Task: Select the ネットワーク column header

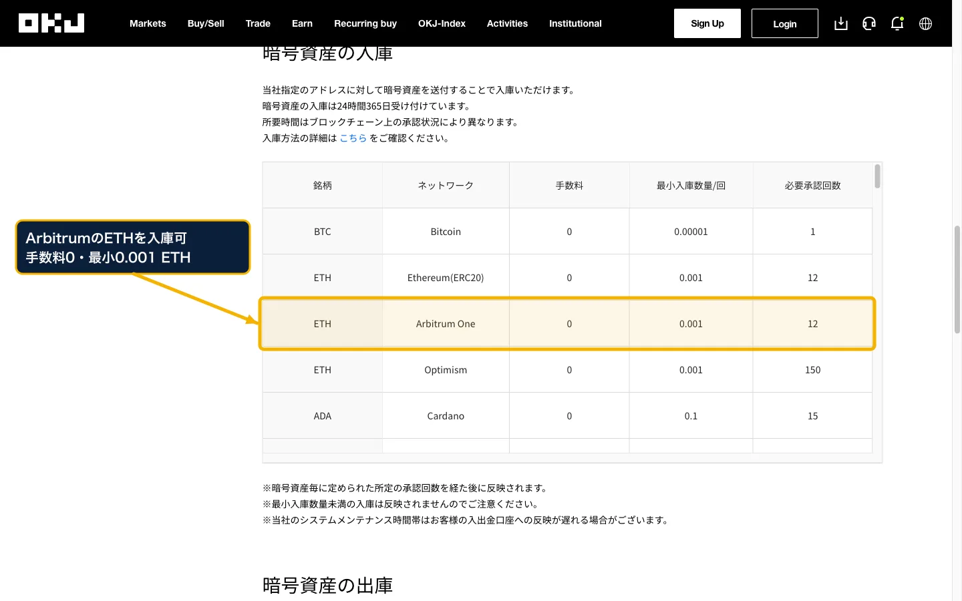Action: click(446, 186)
